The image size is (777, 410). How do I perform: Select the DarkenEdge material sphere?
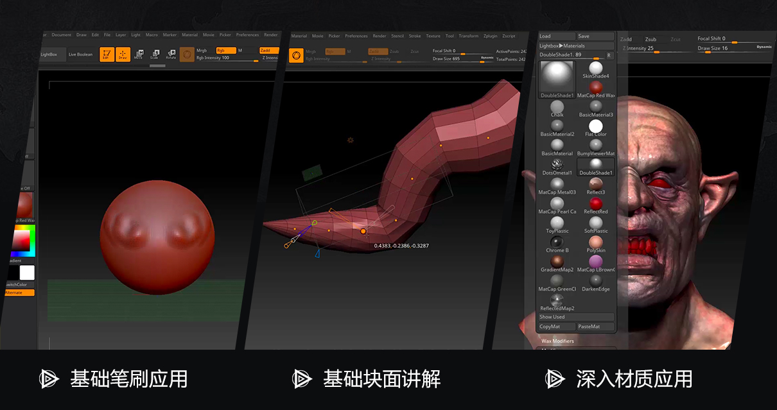596,280
